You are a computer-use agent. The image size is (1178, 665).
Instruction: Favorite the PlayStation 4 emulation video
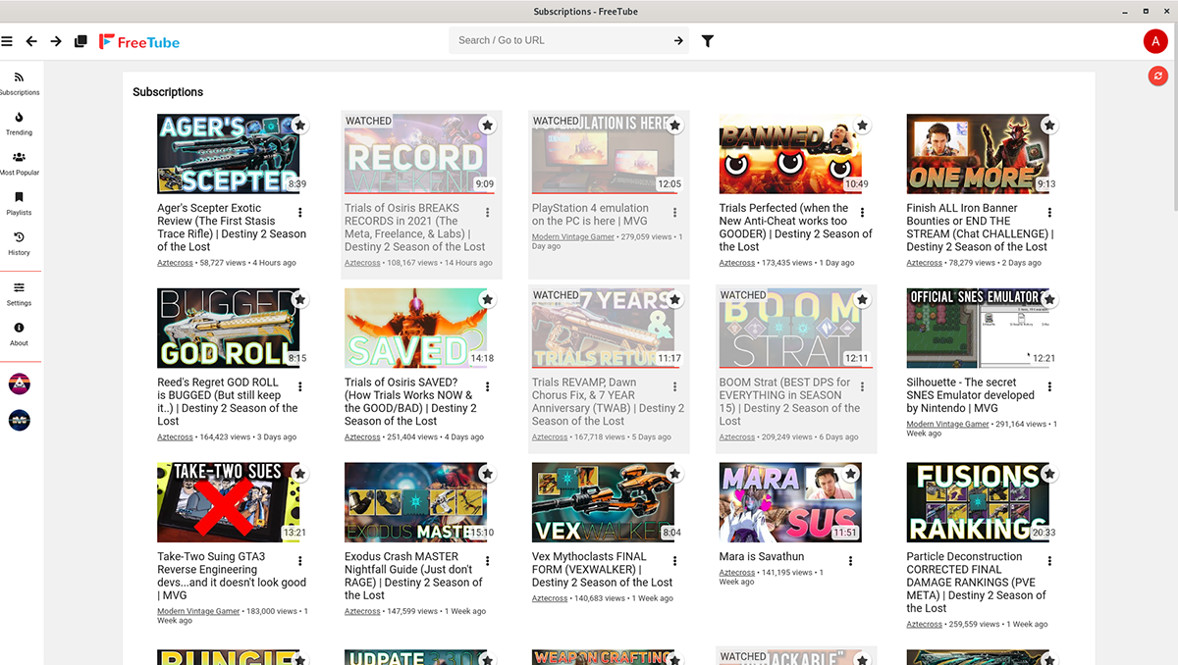674,126
